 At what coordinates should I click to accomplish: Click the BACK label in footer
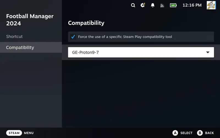pos(209,133)
